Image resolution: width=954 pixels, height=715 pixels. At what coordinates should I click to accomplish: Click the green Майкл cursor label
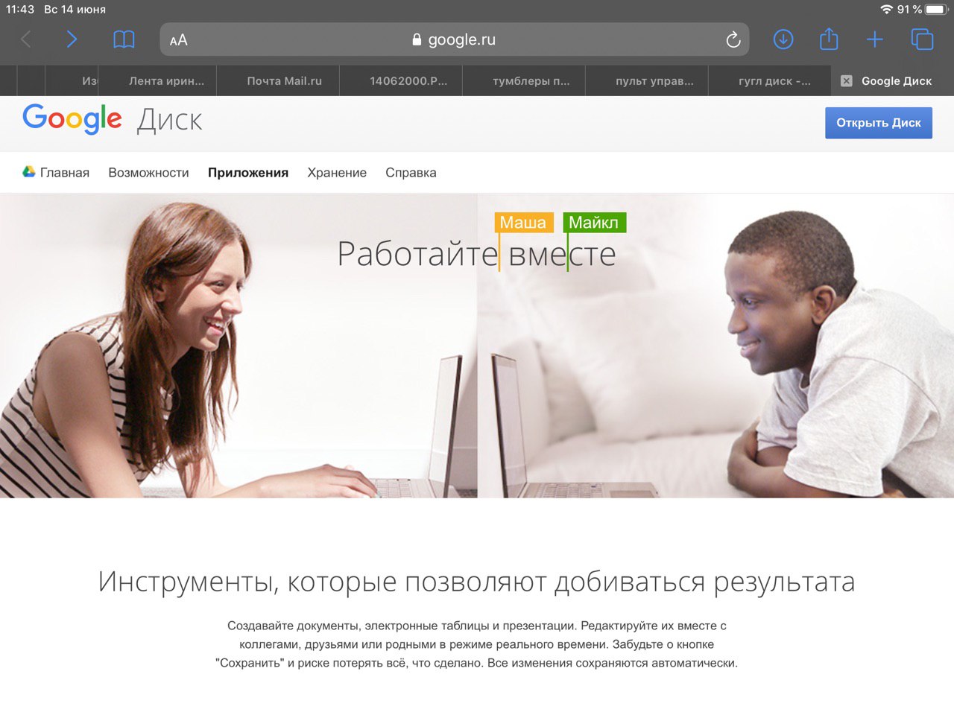click(595, 222)
